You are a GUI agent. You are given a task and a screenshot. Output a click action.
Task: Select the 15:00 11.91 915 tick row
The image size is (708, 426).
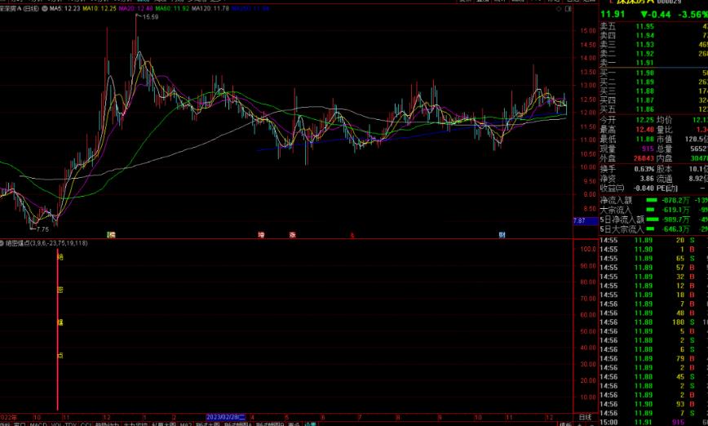pyautogui.click(x=654, y=423)
